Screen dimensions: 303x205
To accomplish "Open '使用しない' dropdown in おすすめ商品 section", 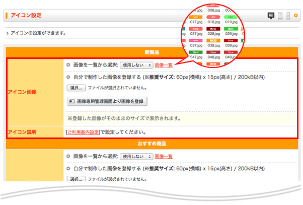I will pyautogui.click(x=136, y=156).
